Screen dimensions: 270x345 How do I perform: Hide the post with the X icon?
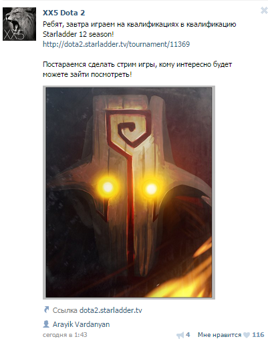point(264,11)
